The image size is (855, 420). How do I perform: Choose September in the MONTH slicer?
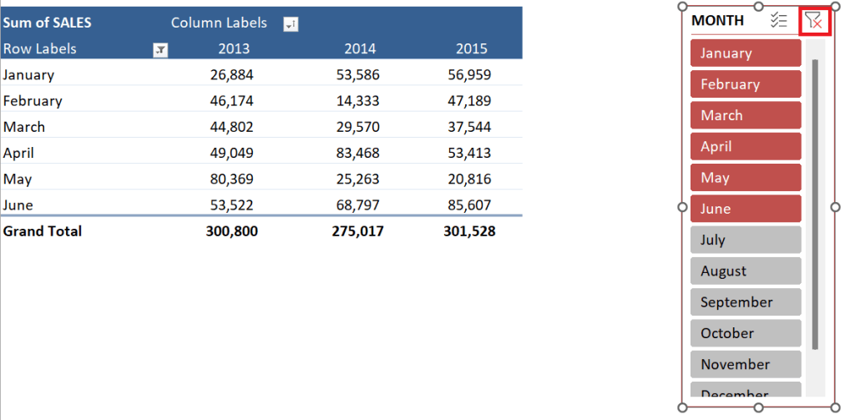[745, 302]
